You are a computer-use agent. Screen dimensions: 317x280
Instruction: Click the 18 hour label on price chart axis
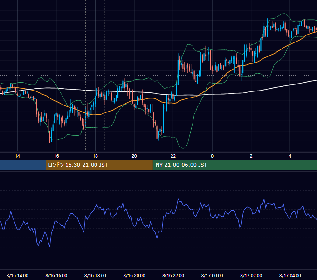(95, 156)
